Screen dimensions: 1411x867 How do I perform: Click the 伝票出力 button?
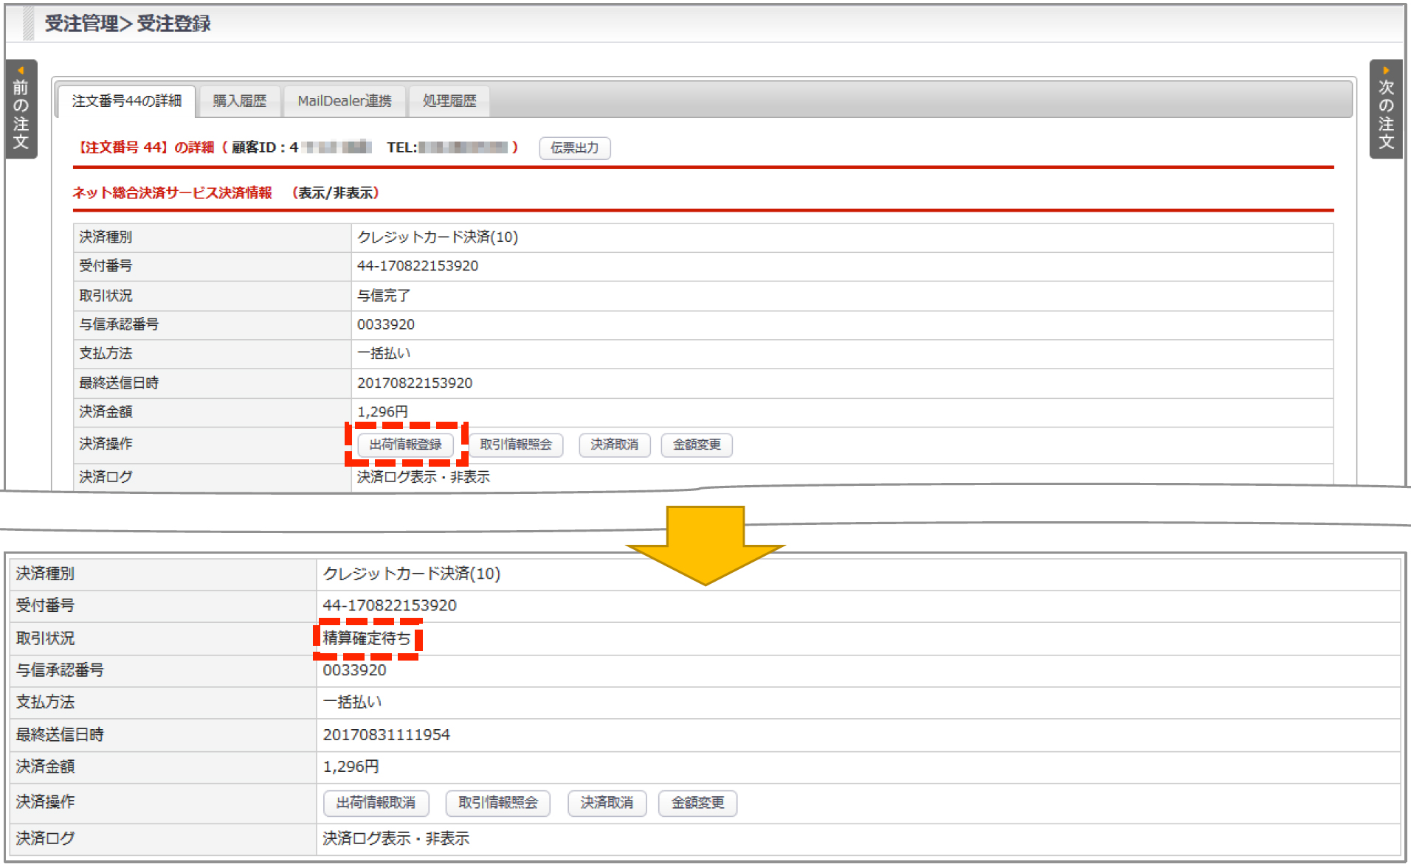pyautogui.click(x=575, y=148)
